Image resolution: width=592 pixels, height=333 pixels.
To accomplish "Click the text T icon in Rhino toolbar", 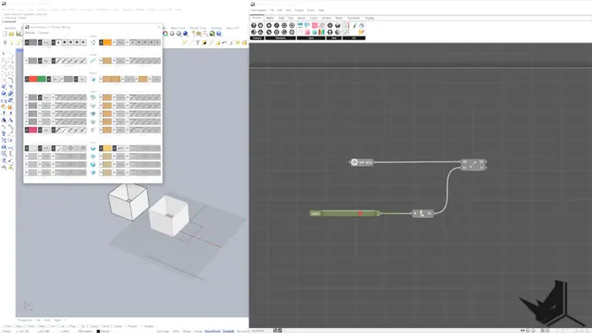I will [x=198, y=42].
